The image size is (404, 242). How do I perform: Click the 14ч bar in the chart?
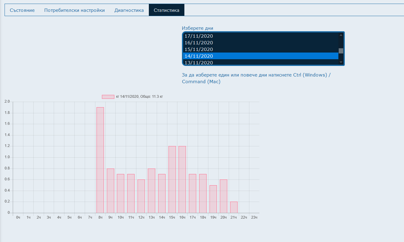tap(162, 193)
